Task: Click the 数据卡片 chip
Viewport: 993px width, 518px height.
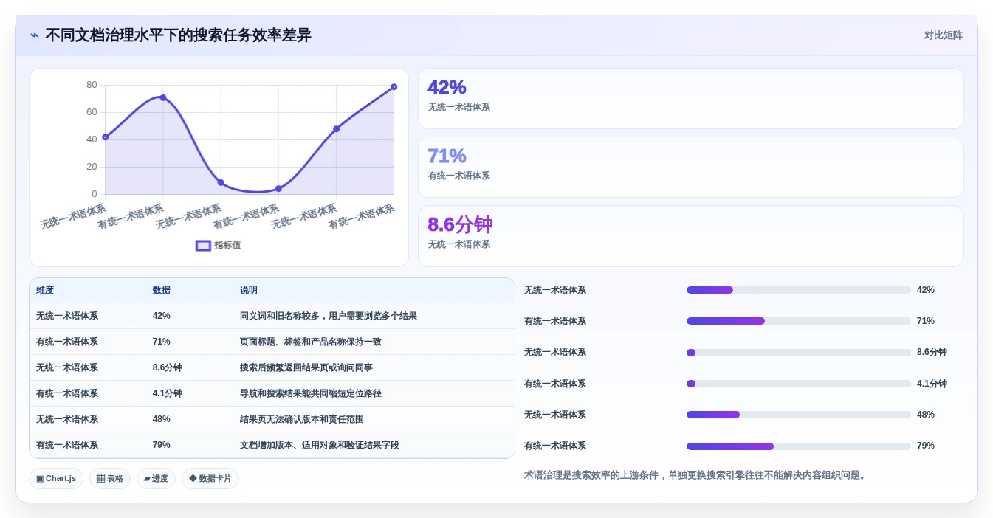Action: (210, 478)
